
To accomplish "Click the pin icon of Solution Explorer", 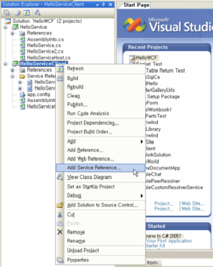I will 104,4.
